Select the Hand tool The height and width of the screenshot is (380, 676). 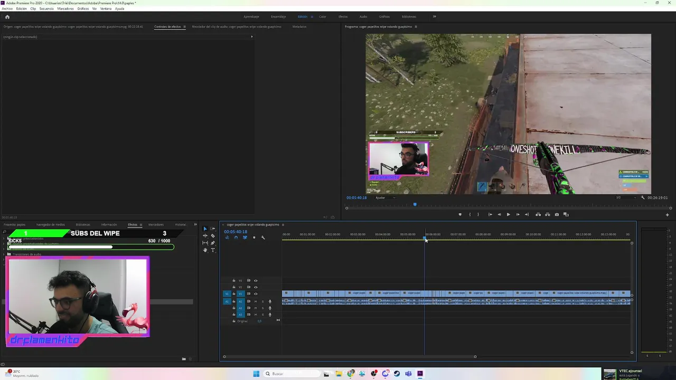click(x=205, y=250)
